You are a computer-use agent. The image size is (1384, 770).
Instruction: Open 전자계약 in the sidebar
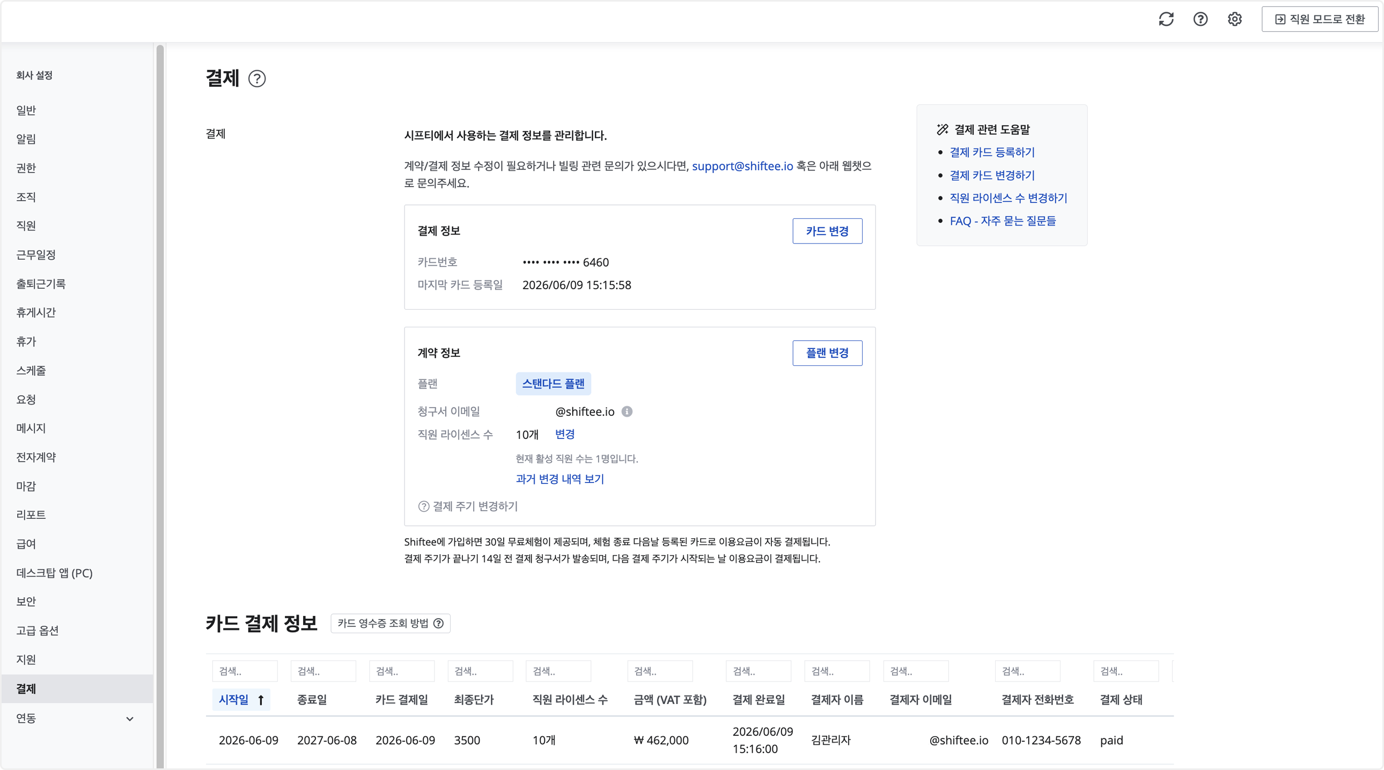click(36, 457)
